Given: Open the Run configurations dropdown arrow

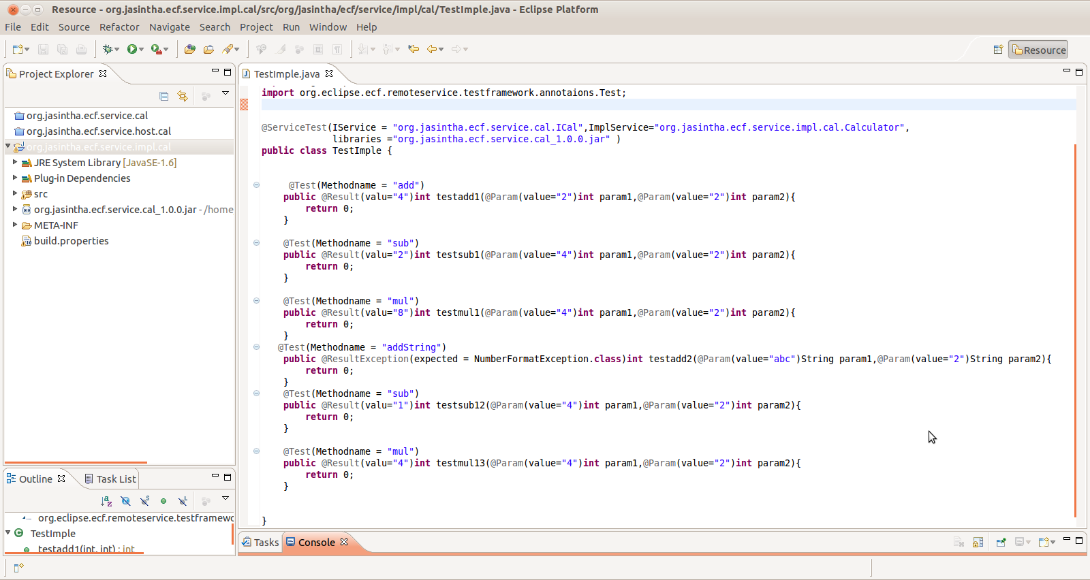Looking at the screenshot, I should point(142,49).
